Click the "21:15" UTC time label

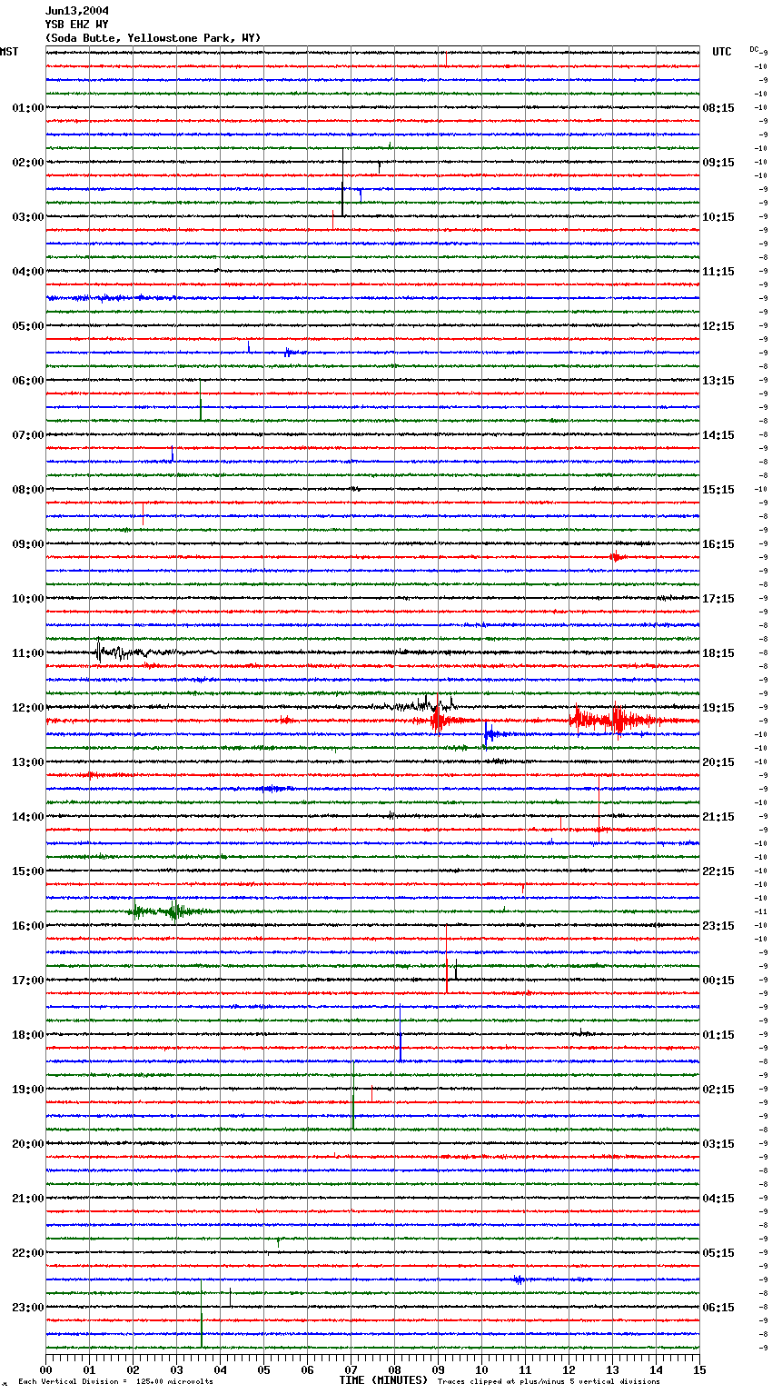[718, 817]
